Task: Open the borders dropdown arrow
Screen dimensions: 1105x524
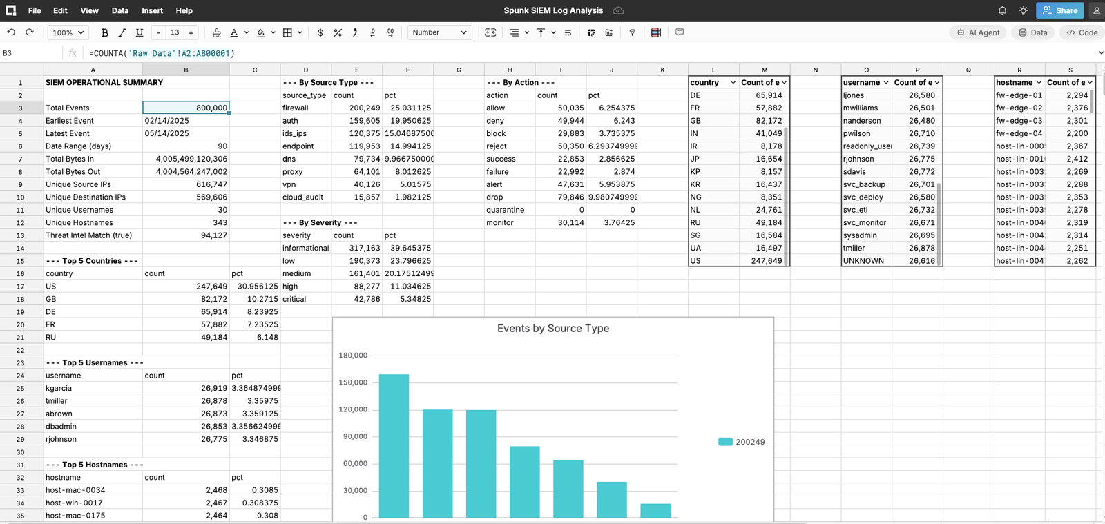Action: (x=301, y=32)
